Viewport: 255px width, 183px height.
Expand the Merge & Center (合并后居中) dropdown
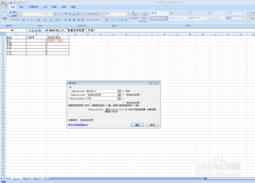click(x=101, y=20)
